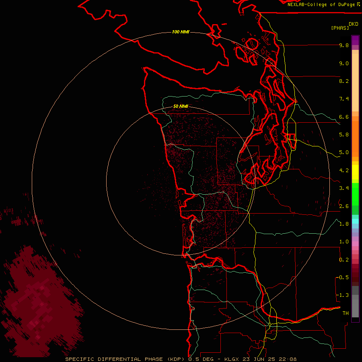Pick the bright green band on the color bar
Image resolution: width=362 pixels, height=362 pixels.
point(355,194)
